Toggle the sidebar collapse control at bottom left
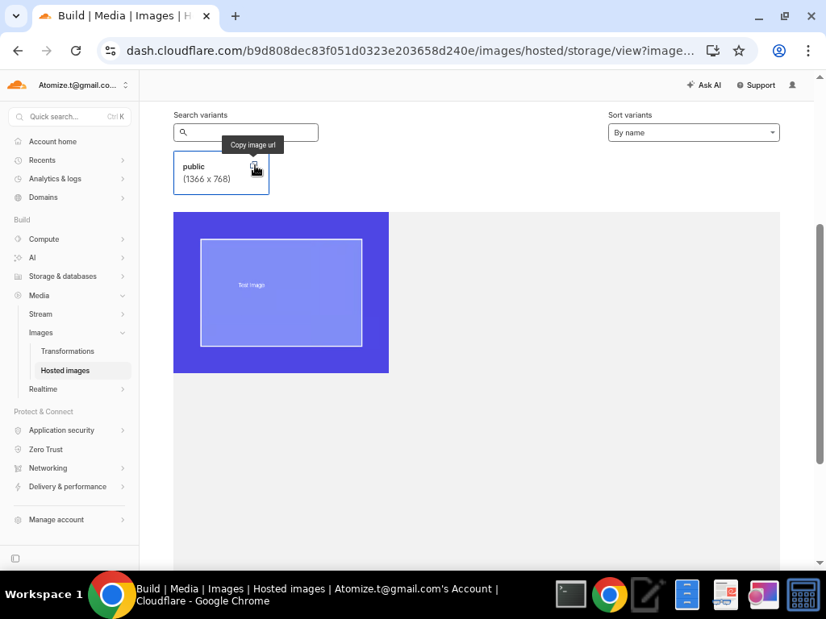Image resolution: width=826 pixels, height=619 pixels. tap(15, 558)
